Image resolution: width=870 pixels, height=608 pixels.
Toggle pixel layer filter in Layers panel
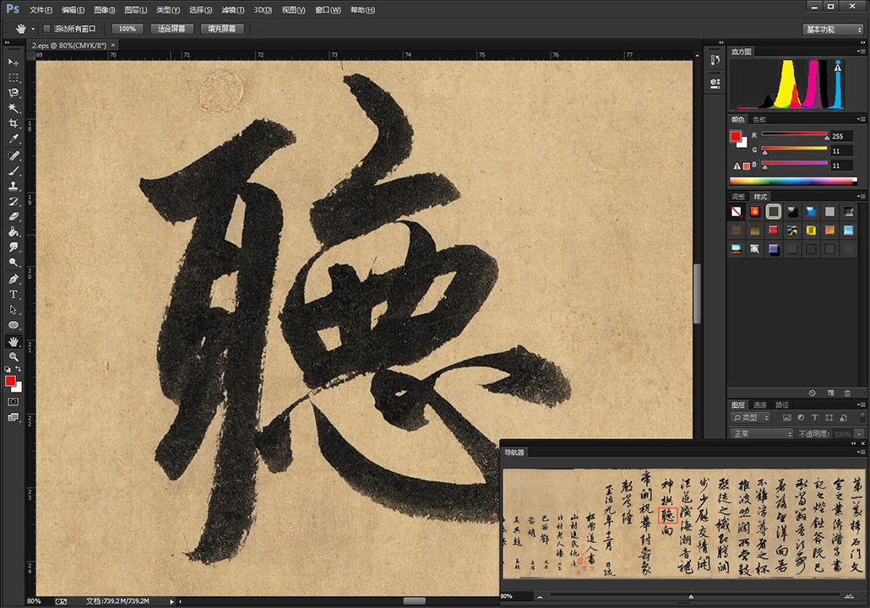coord(786,418)
